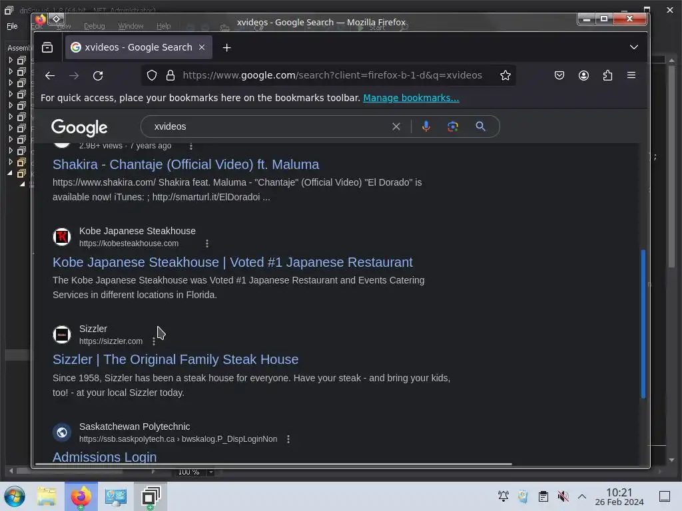This screenshot has width=682, height=511.
Task: Open the Windows Start menu
Action: point(15,496)
